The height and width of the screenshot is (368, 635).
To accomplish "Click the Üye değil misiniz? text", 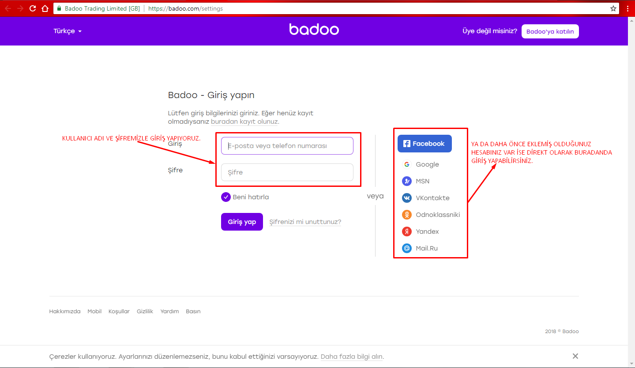I will (x=489, y=31).
